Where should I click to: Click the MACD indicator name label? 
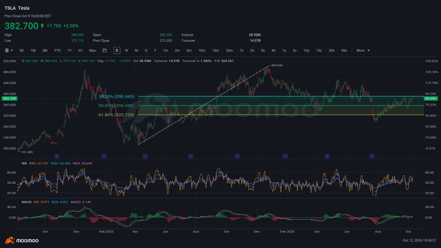(27, 202)
